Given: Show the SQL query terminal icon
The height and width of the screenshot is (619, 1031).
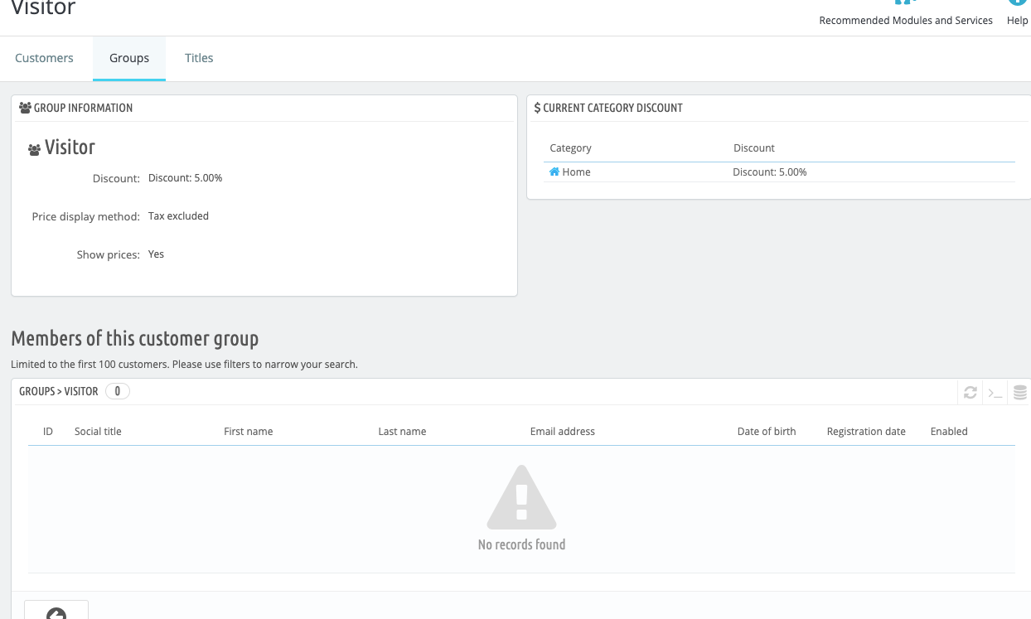Looking at the screenshot, I should (995, 392).
